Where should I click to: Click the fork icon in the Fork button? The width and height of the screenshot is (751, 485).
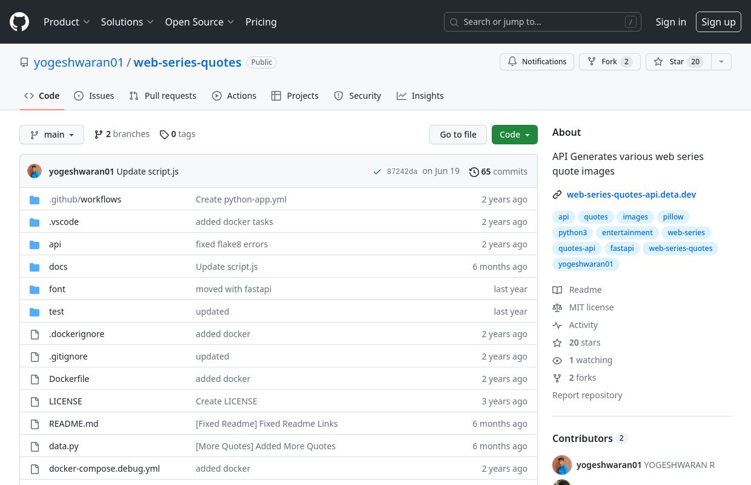pyautogui.click(x=591, y=62)
